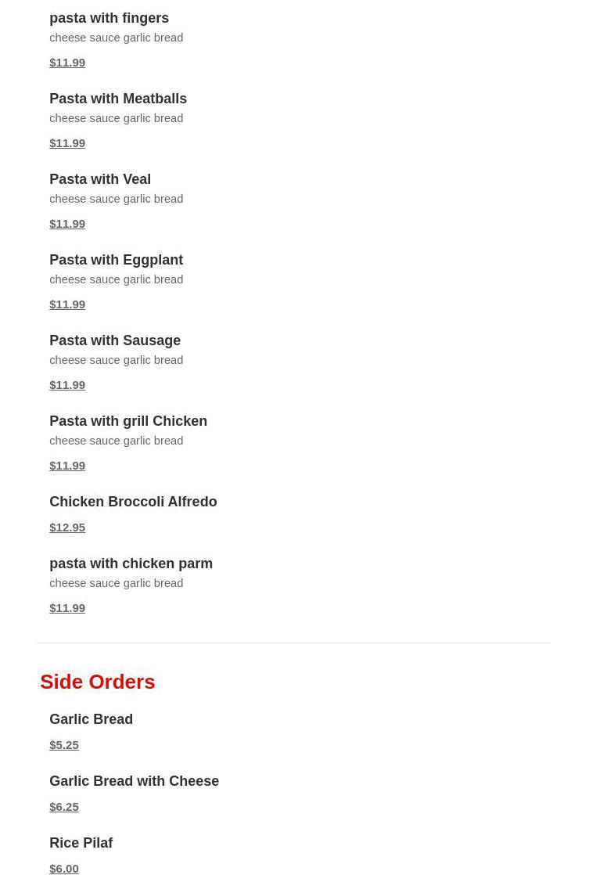Viewport: 614px width, 875px height.
Task: Choose Chicken Broccoli Alfredo dish
Action: coord(133,502)
